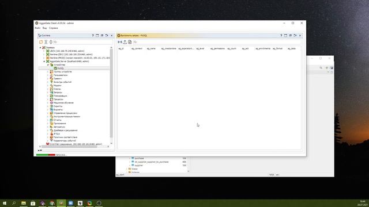Click the ag_format column header

click(278, 48)
